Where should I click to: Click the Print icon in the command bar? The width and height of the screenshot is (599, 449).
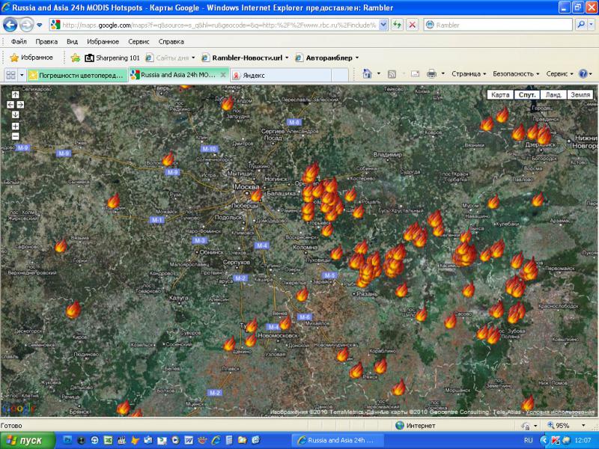[x=431, y=73]
